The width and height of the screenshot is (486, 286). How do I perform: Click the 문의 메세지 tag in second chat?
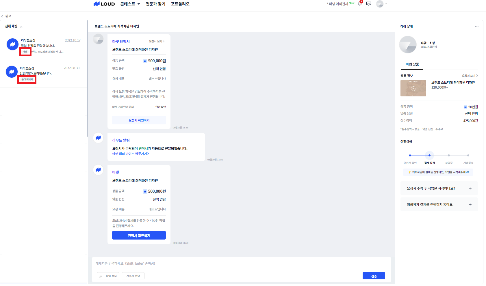[x=27, y=79]
